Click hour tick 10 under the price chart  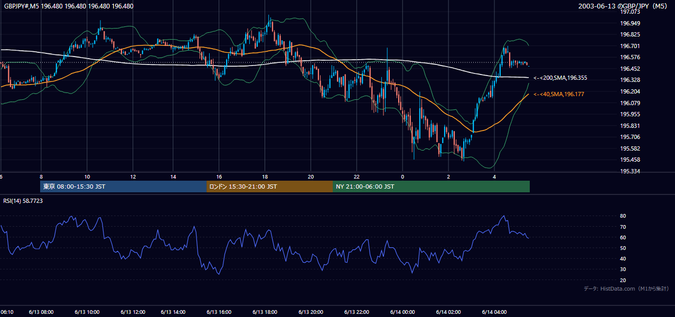pos(87,176)
